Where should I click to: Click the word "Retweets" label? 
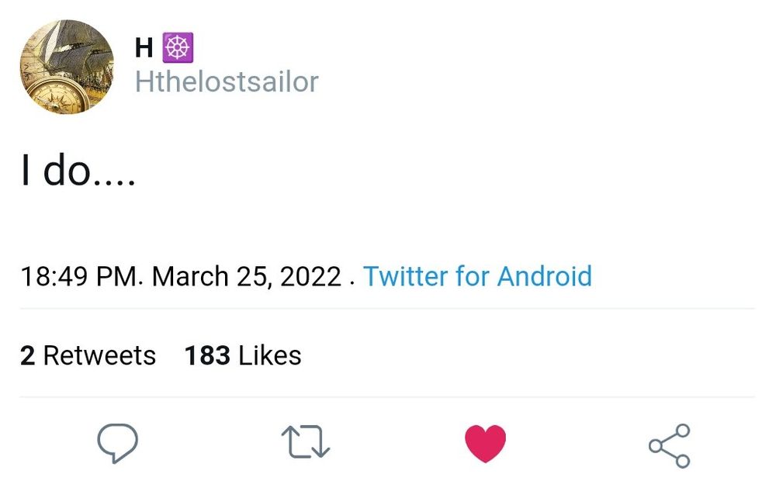pos(99,355)
